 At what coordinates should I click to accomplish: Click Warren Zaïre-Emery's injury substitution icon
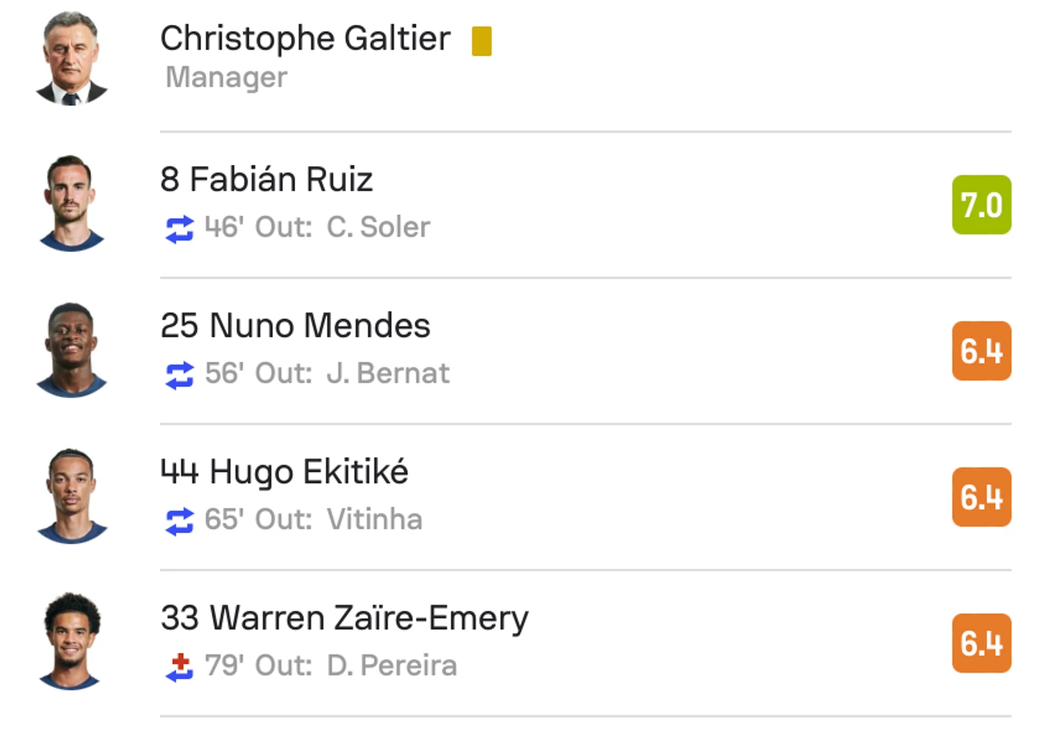[x=180, y=668]
